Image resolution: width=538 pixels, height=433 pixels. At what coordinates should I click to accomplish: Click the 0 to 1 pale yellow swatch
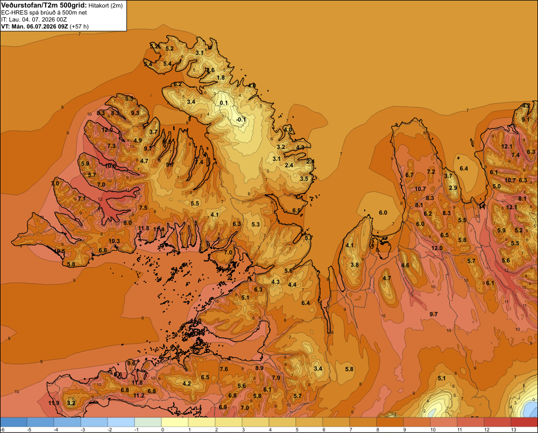[175, 422]
